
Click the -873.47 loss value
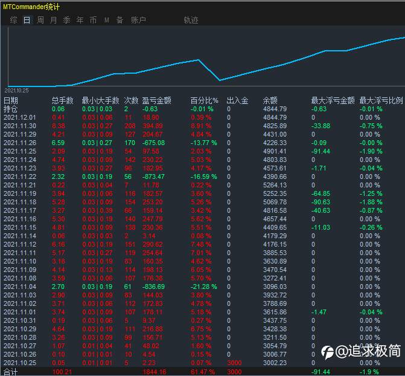[x=153, y=177]
